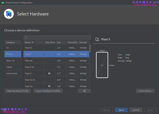Viewport: 159px width, 114px height.
Task: Click the refresh device list icon button
Action: click(x=84, y=91)
